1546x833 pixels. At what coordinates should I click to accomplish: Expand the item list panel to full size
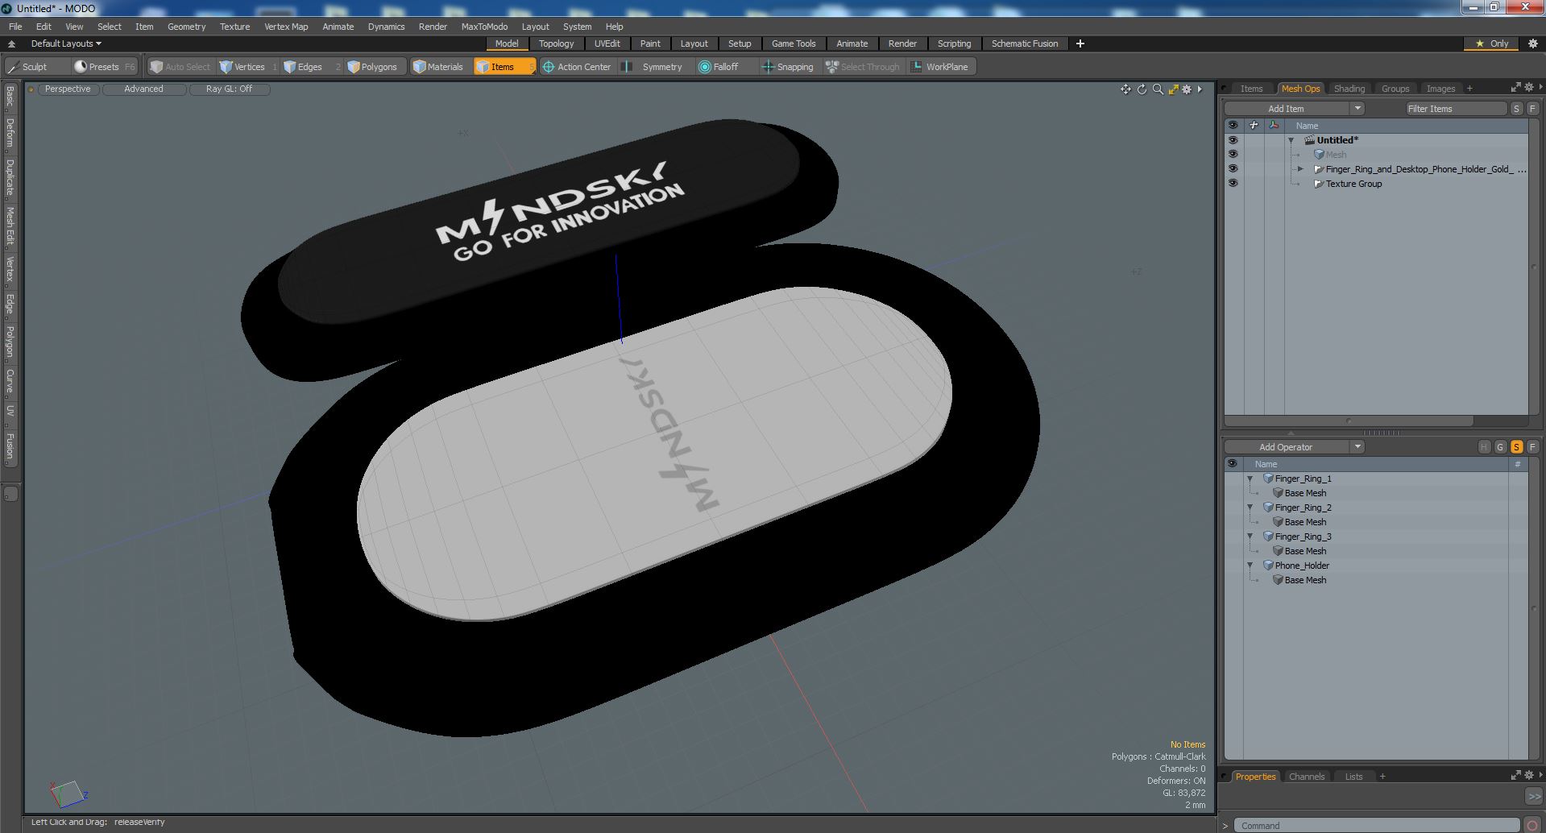(x=1515, y=88)
